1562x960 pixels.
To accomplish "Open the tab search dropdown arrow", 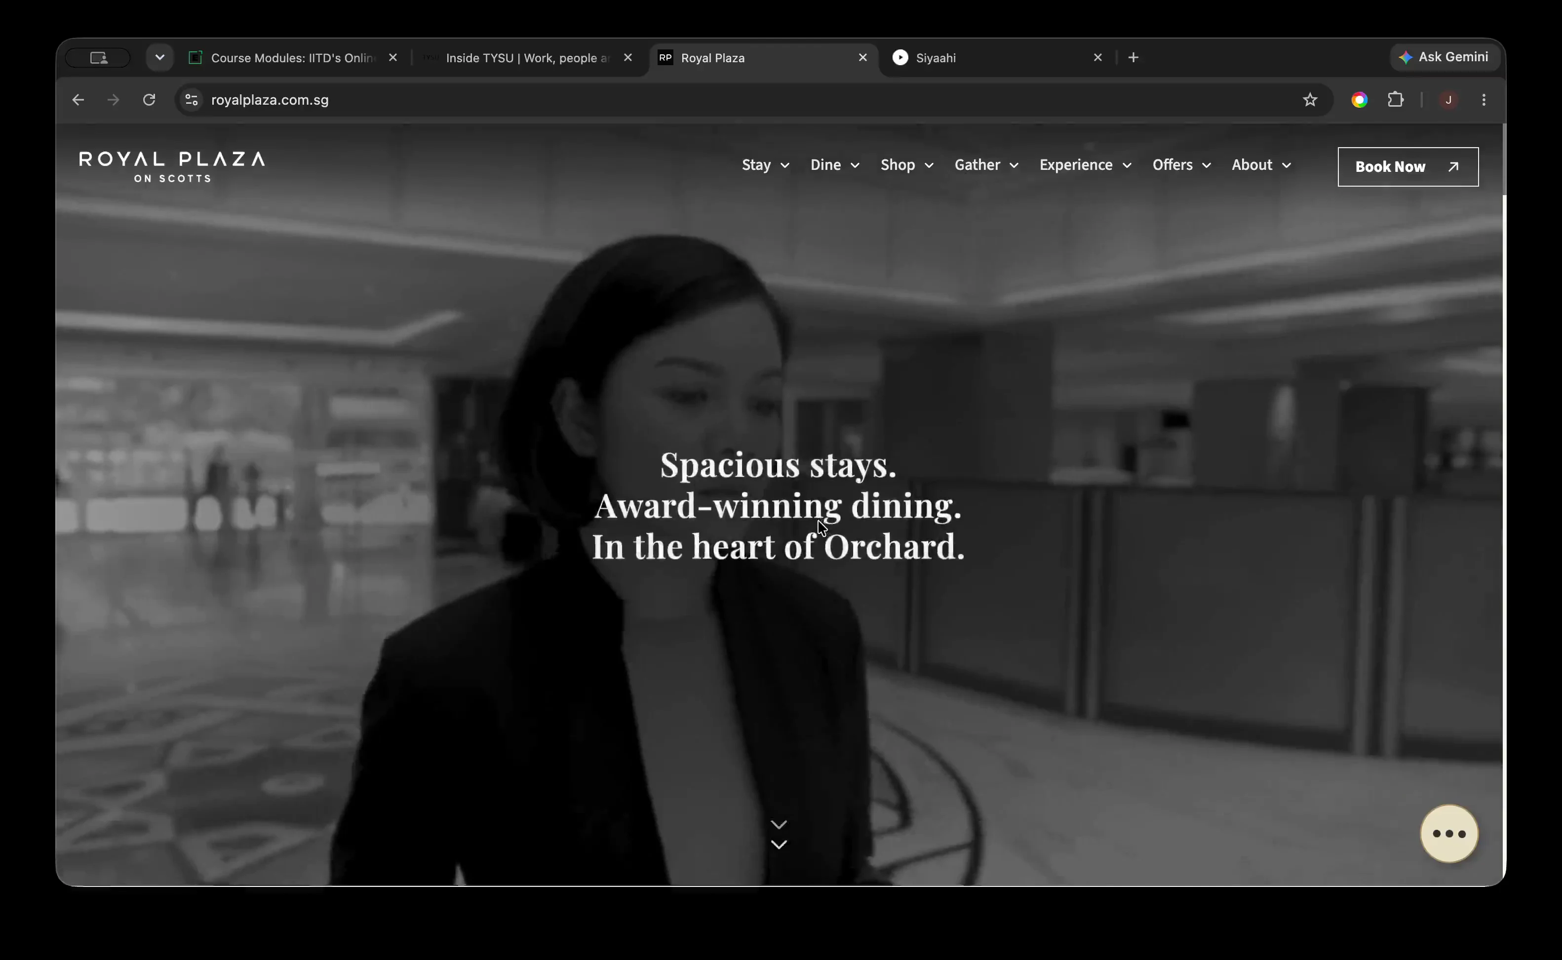I will (160, 58).
